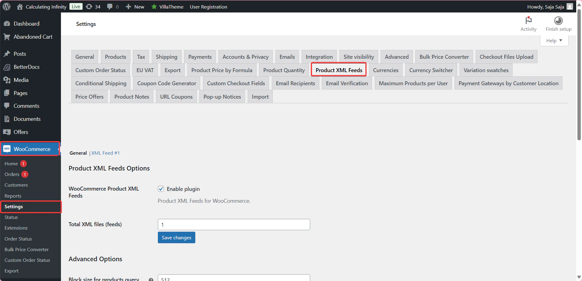This screenshot has height=281, width=582.
Task: Visit site via Calculating Infinity link
Action: coord(46,6)
